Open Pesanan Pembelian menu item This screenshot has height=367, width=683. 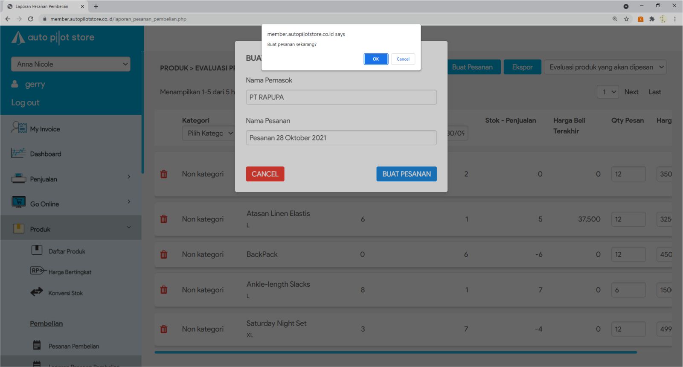[73, 346]
